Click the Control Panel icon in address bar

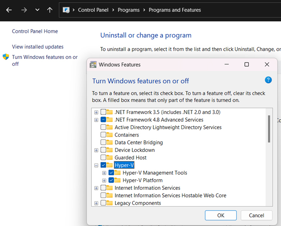coord(66,10)
